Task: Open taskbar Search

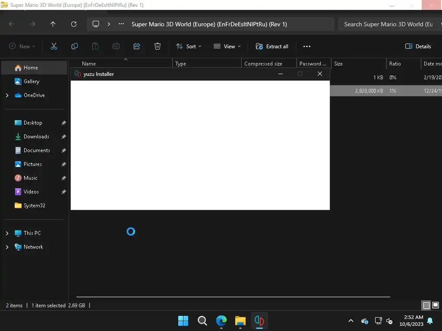Action: tap(202, 321)
